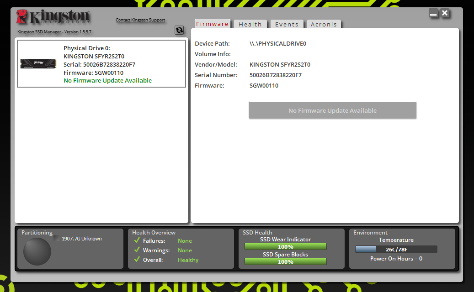Click the Serial Number label
Image resolution: width=474 pixels, height=292 pixels.
(216, 75)
